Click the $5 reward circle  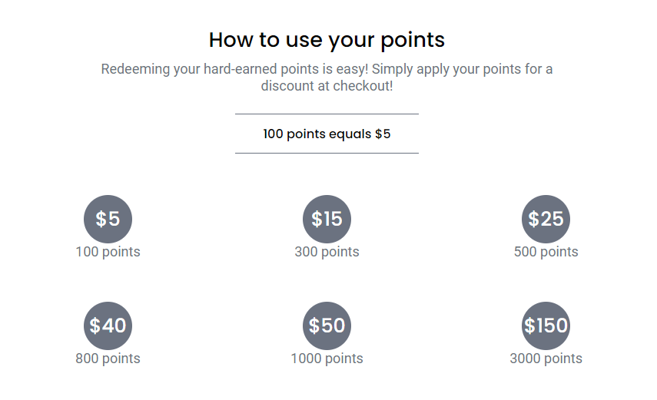[x=108, y=219]
